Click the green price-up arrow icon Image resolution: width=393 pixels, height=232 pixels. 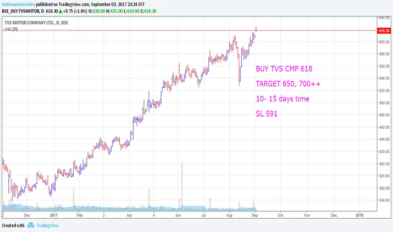(60, 11)
